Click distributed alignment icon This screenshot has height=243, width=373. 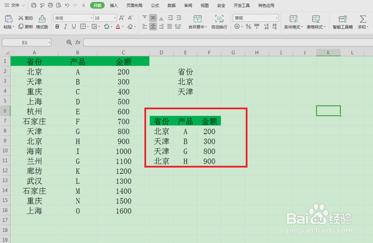point(178,26)
